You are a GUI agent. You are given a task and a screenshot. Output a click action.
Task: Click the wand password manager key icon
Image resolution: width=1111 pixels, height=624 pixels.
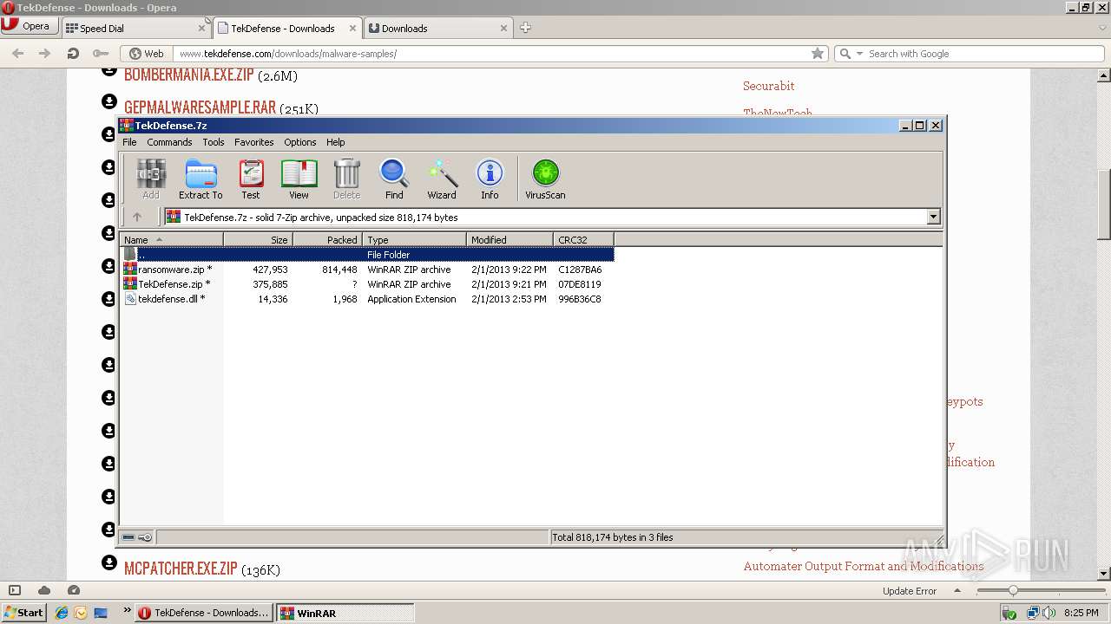pos(101,53)
